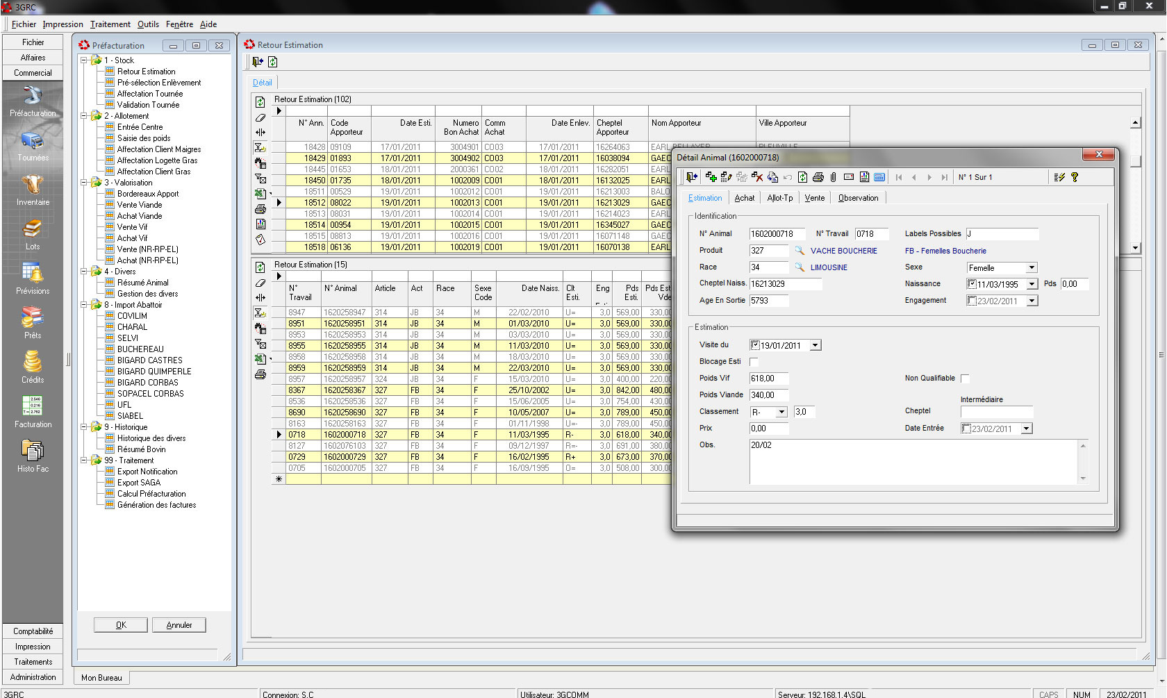
Task: Open the Inventaire module in sidebar
Action: pos(33,191)
